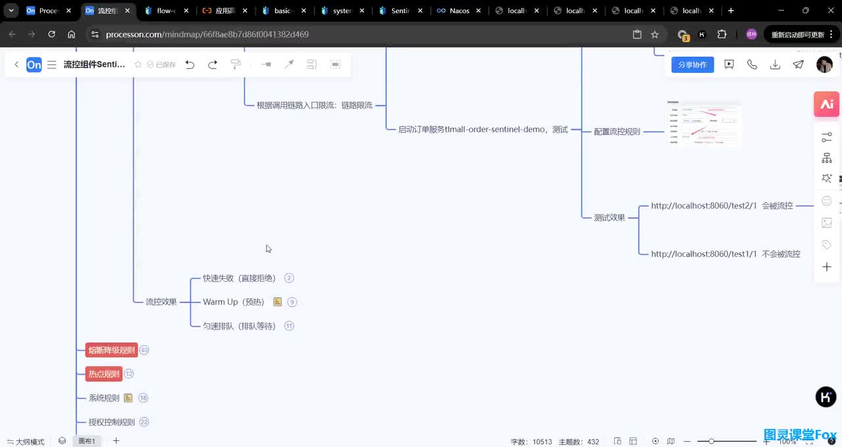This screenshot has height=447, width=842.
Task: Click the locate center target icon
Action: (655, 442)
